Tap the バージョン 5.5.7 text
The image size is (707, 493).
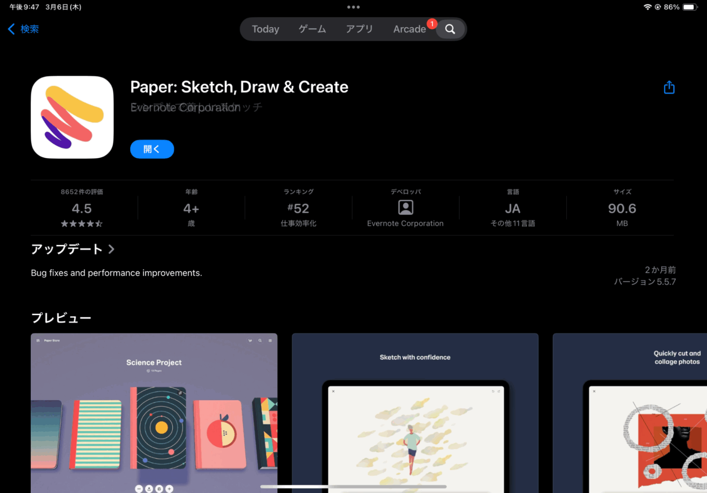[645, 282]
